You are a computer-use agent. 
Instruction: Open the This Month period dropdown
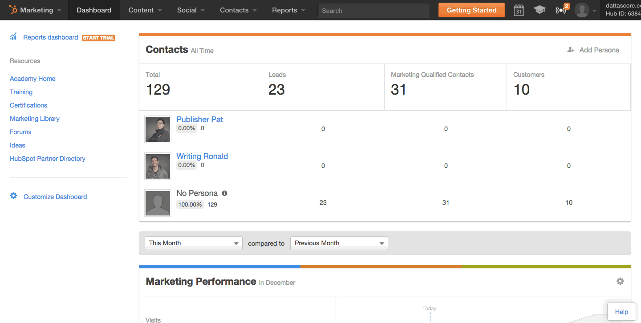tap(194, 243)
